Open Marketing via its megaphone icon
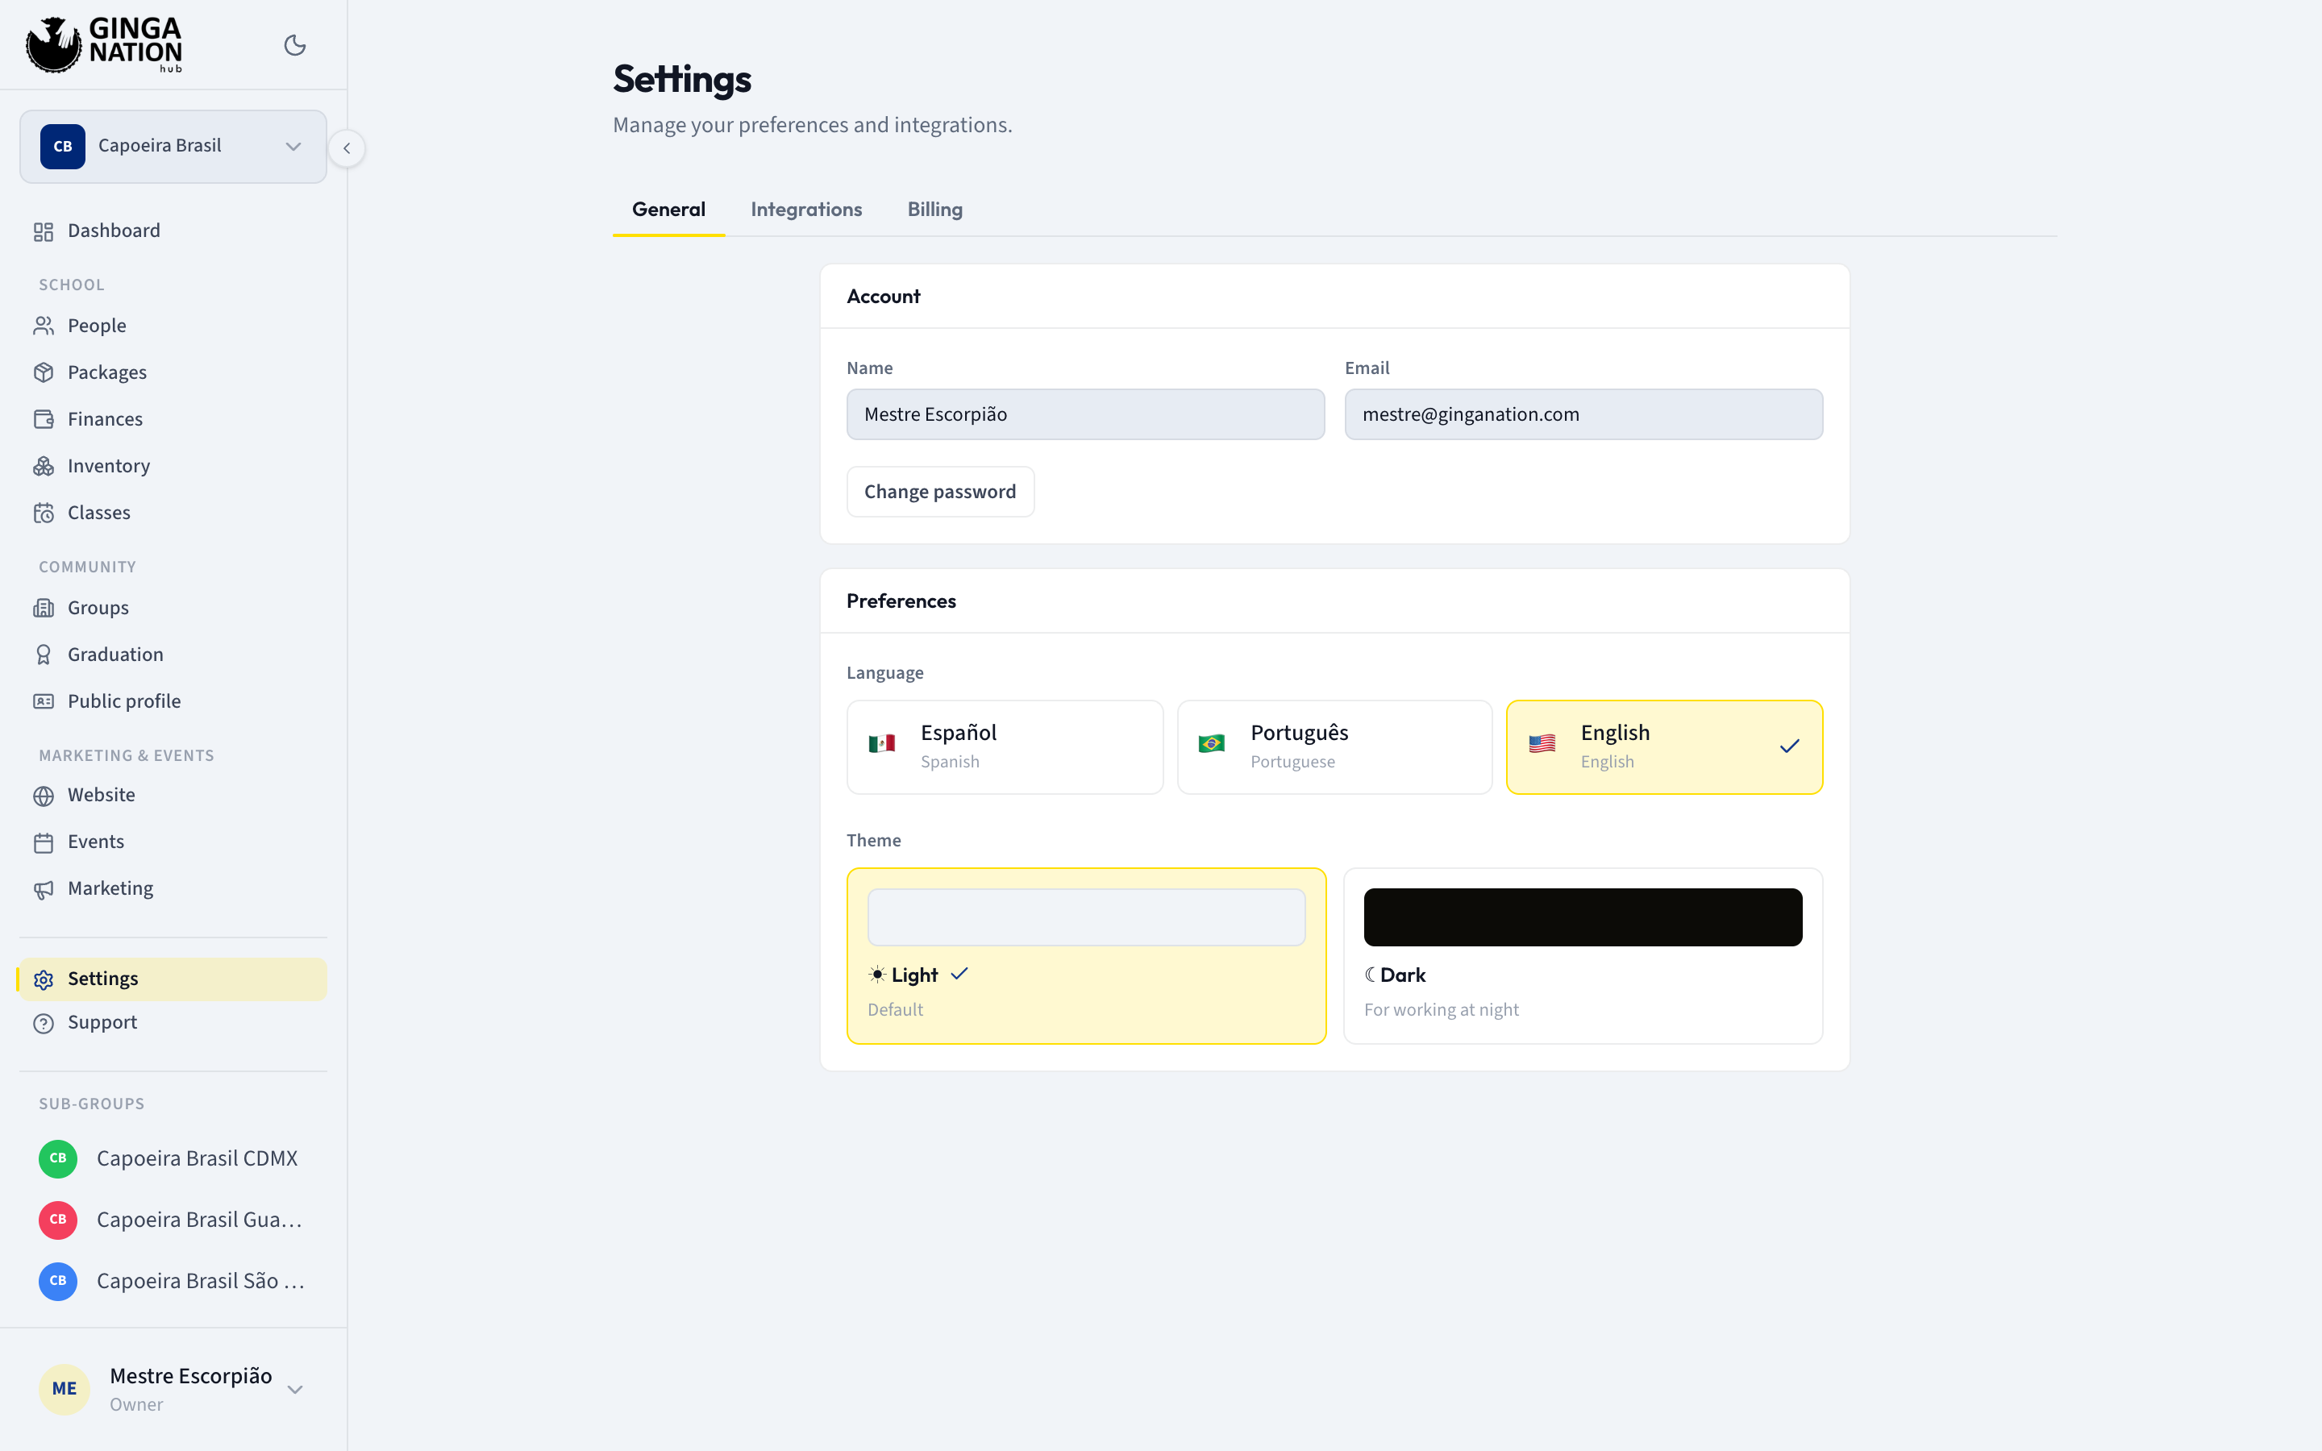Viewport: 2322px width, 1451px height. [x=44, y=890]
